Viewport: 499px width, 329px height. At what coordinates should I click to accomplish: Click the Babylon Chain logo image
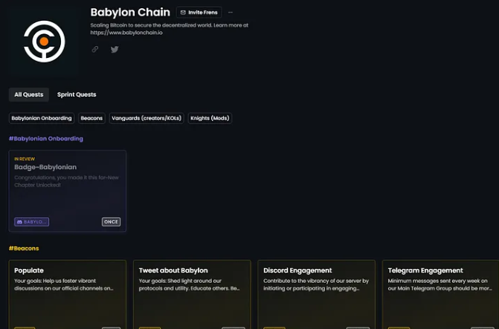(x=44, y=42)
